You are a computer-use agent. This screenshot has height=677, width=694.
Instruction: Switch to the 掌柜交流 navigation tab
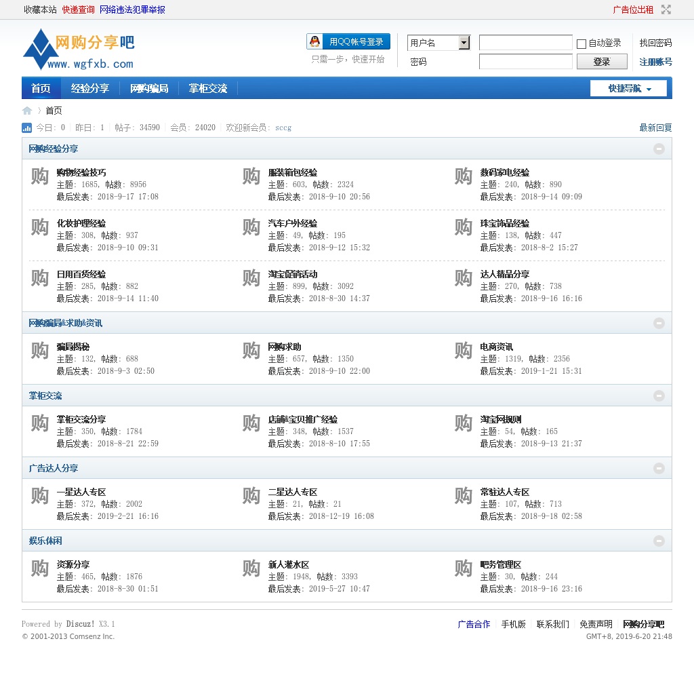pos(208,88)
